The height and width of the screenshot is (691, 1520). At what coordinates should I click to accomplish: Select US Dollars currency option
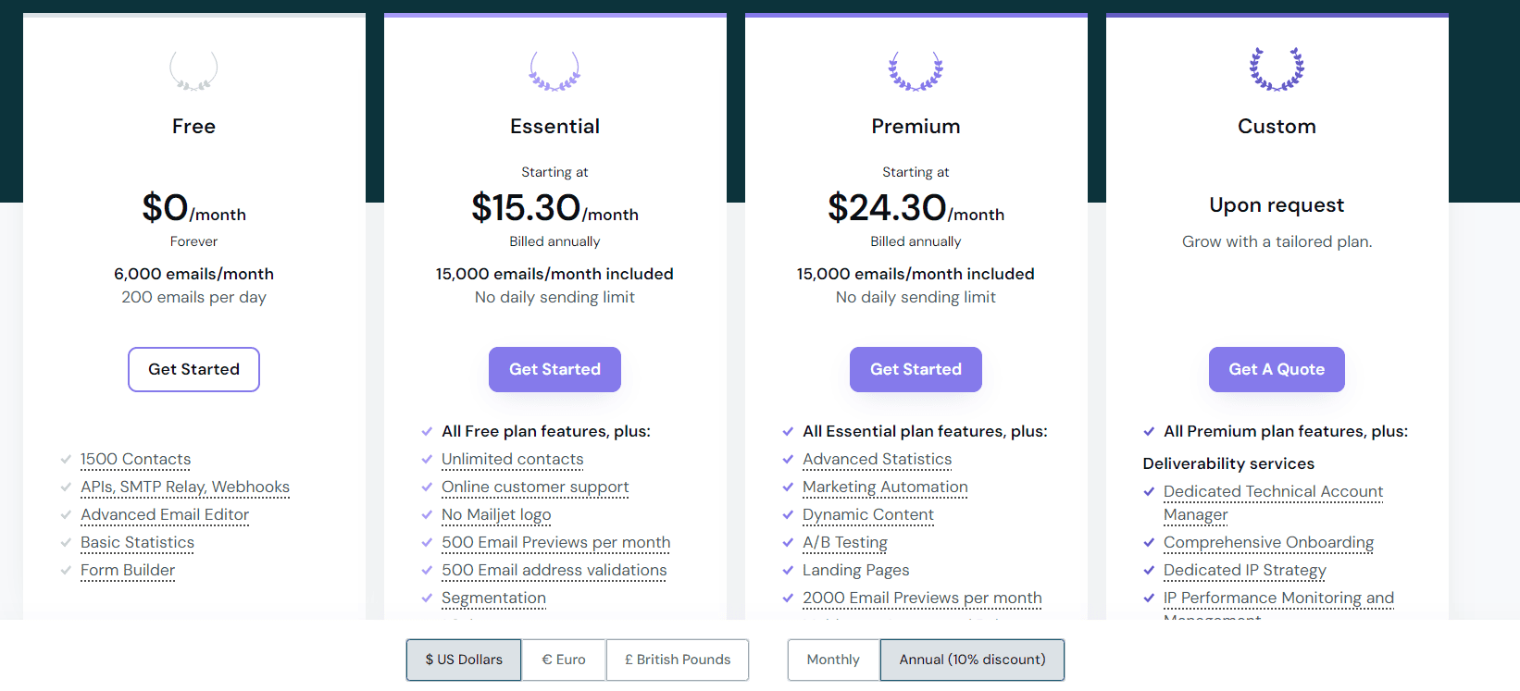[464, 660]
